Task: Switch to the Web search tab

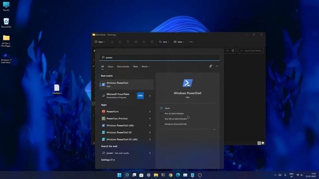Action: click(135, 67)
